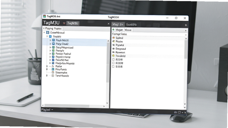The image size is (228, 128).
Task: Close the left TagM3U panel with its X
Action: pyautogui.click(x=109, y=24)
